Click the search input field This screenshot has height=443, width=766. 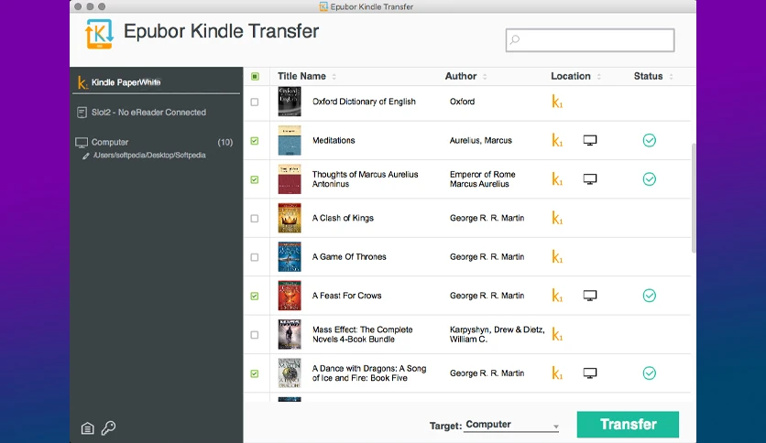coord(590,40)
